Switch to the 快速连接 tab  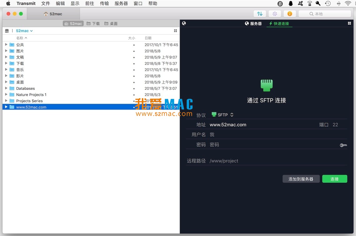click(279, 24)
